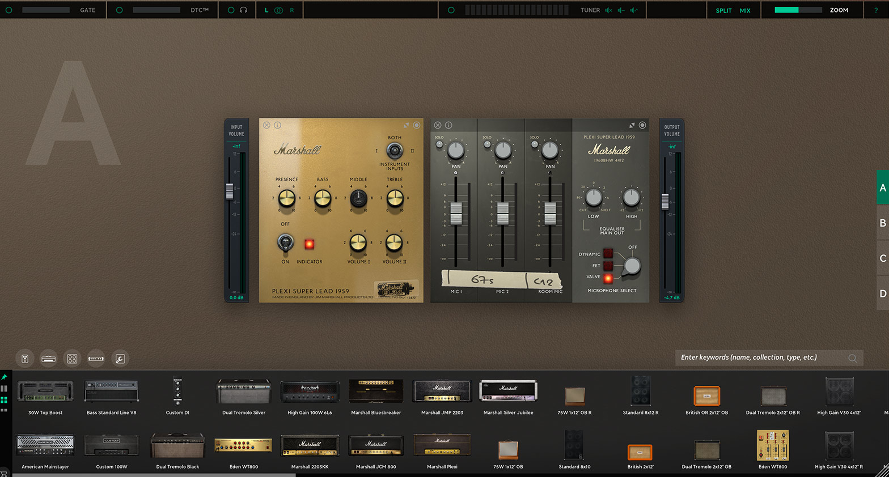Switch to preset slot D tab
Viewport: 889px width, 477px height.
[x=882, y=293]
